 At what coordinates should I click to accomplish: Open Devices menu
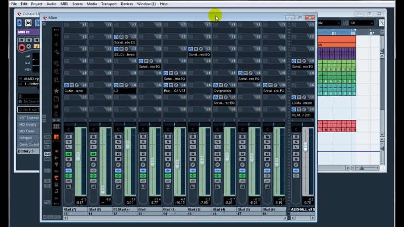[127, 4]
